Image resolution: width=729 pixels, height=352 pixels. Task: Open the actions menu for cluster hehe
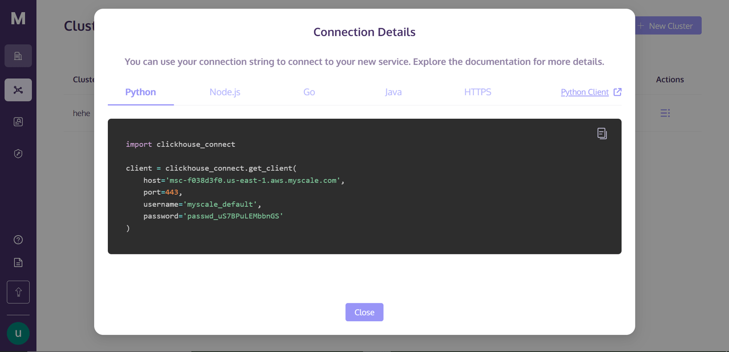(x=665, y=113)
